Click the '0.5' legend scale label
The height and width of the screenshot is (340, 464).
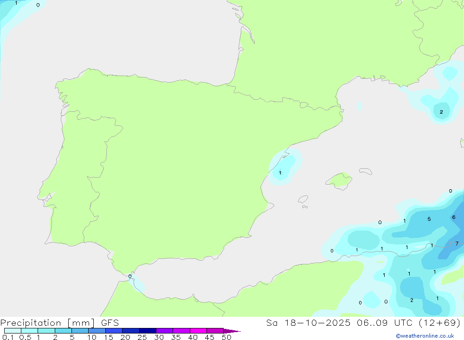pos(25,337)
